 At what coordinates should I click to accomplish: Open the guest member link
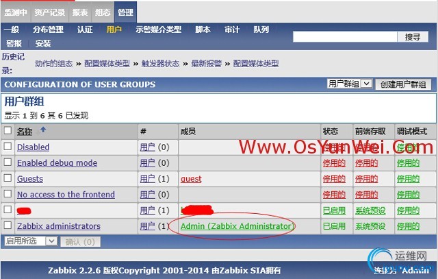[x=191, y=179]
